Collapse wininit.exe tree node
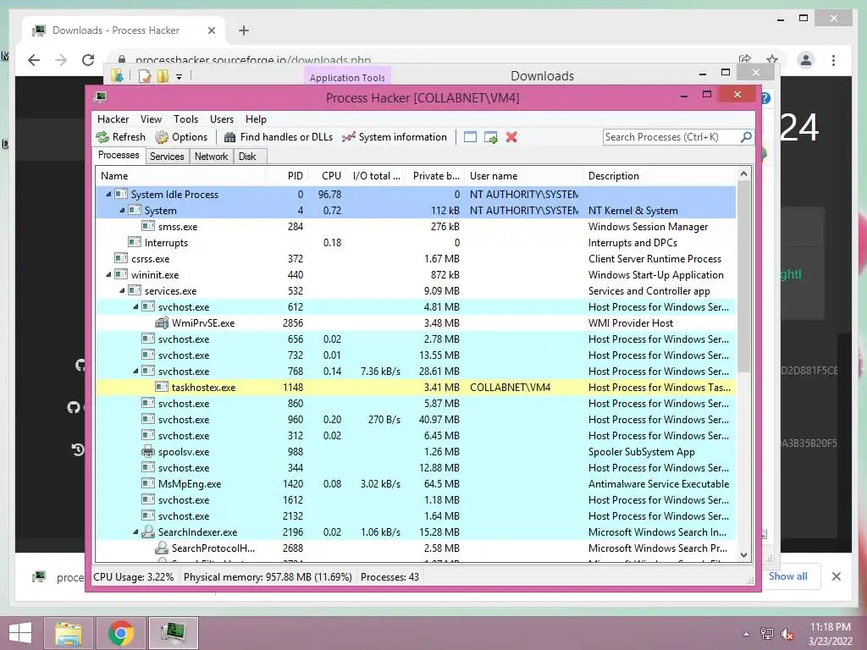The width and height of the screenshot is (867, 650). [108, 275]
